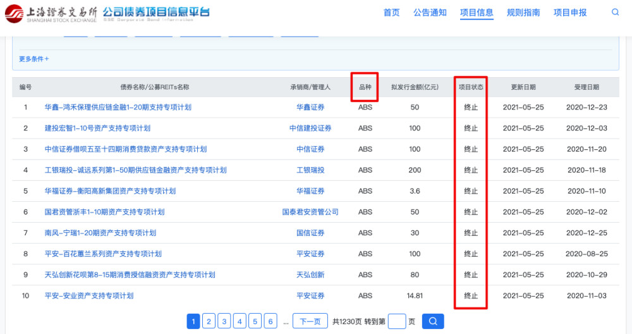The width and height of the screenshot is (632, 334).
Task: Click underwriter 华福证券 link
Action: pos(310,191)
